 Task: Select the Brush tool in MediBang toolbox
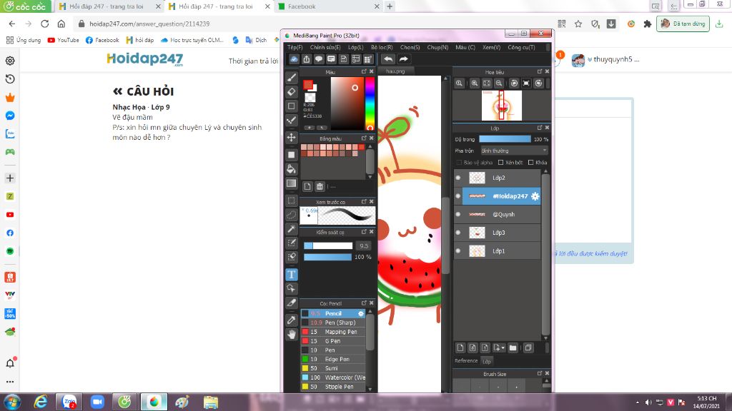tap(292, 77)
